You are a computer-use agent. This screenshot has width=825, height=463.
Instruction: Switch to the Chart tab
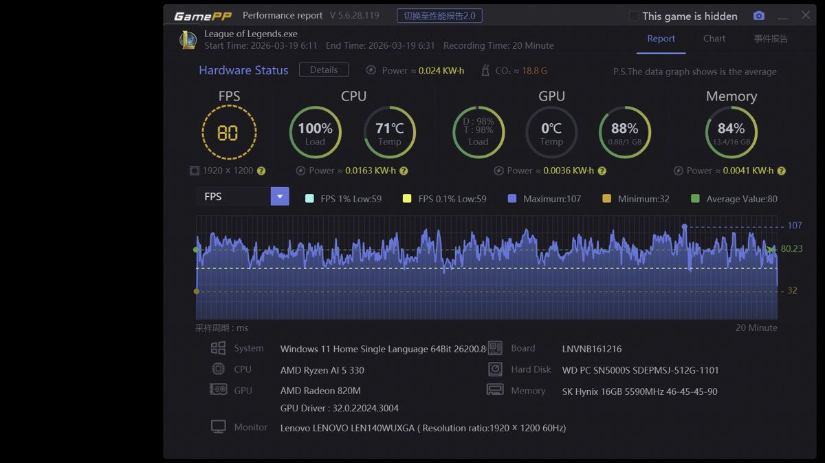[714, 39]
